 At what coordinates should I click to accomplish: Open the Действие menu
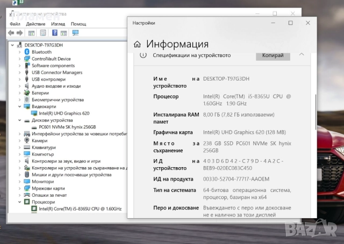point(35,24)
